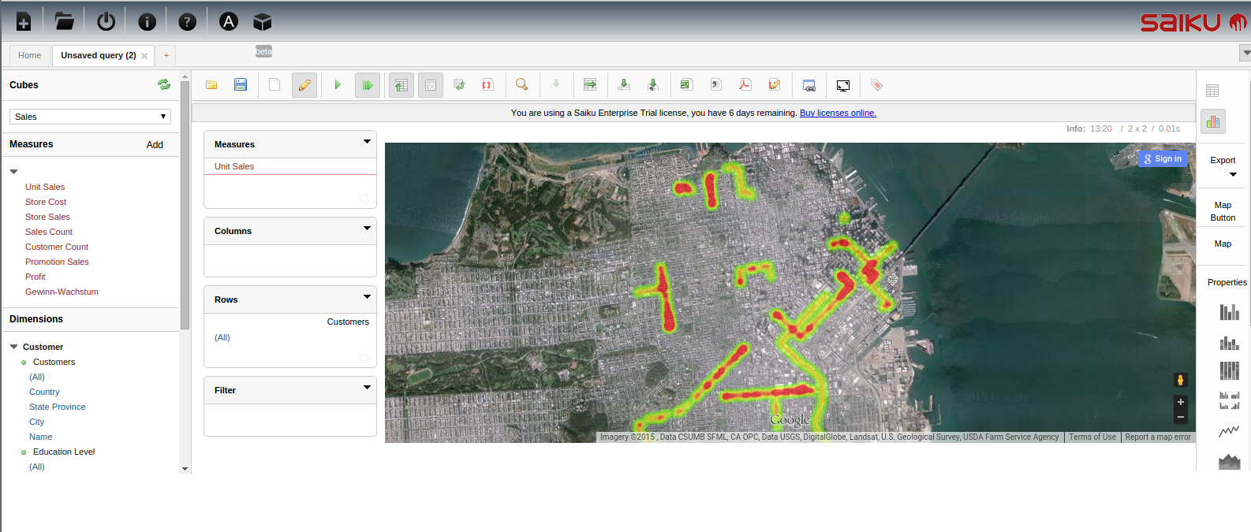Close the Unsaved query (2) tab

coord(144,56)
